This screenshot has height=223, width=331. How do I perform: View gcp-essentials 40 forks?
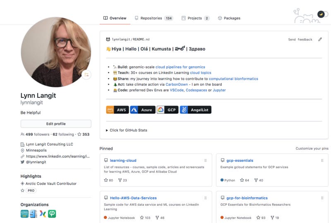[259, 180]
